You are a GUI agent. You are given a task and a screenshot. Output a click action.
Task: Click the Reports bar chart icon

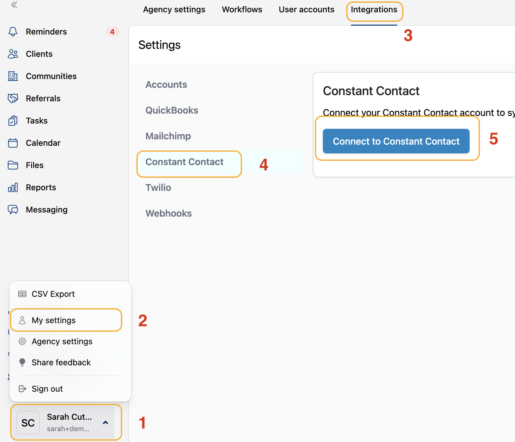pos(13,187)
